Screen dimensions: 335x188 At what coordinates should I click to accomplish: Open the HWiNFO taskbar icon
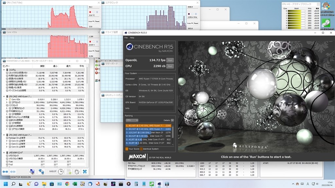(167, 184)
